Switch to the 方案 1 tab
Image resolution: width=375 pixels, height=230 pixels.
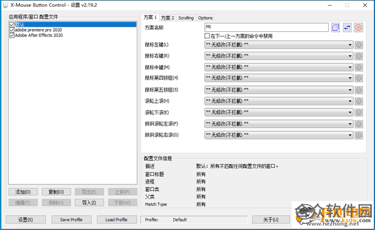[150, 17]
